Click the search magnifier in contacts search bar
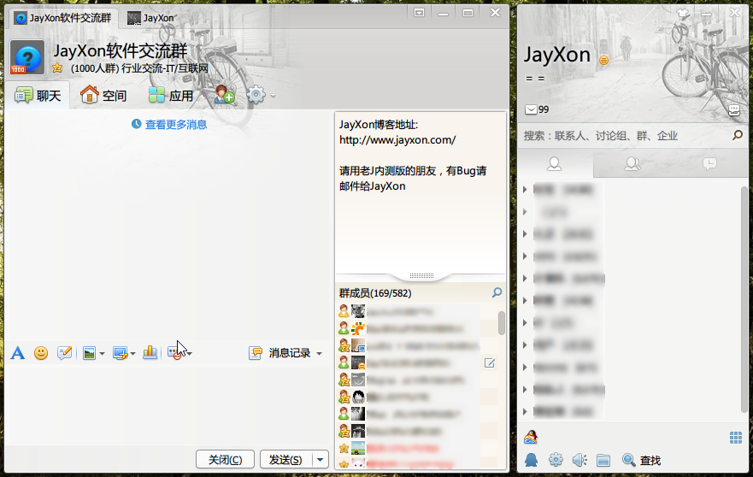The width and height of the screenshot is (753, 477). 738,135
